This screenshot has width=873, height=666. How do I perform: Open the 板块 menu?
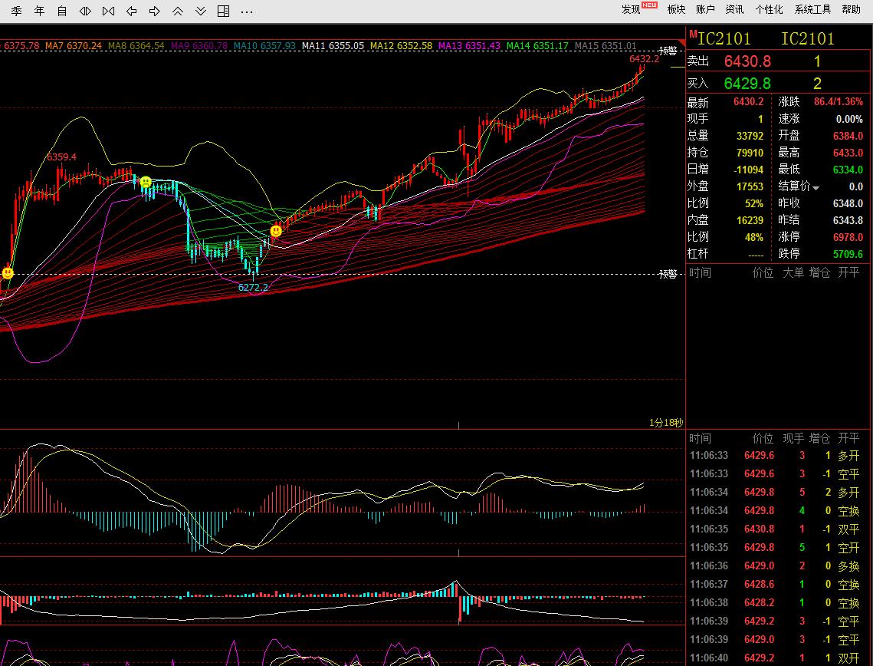pyautogui.click(x=677, y=9)
